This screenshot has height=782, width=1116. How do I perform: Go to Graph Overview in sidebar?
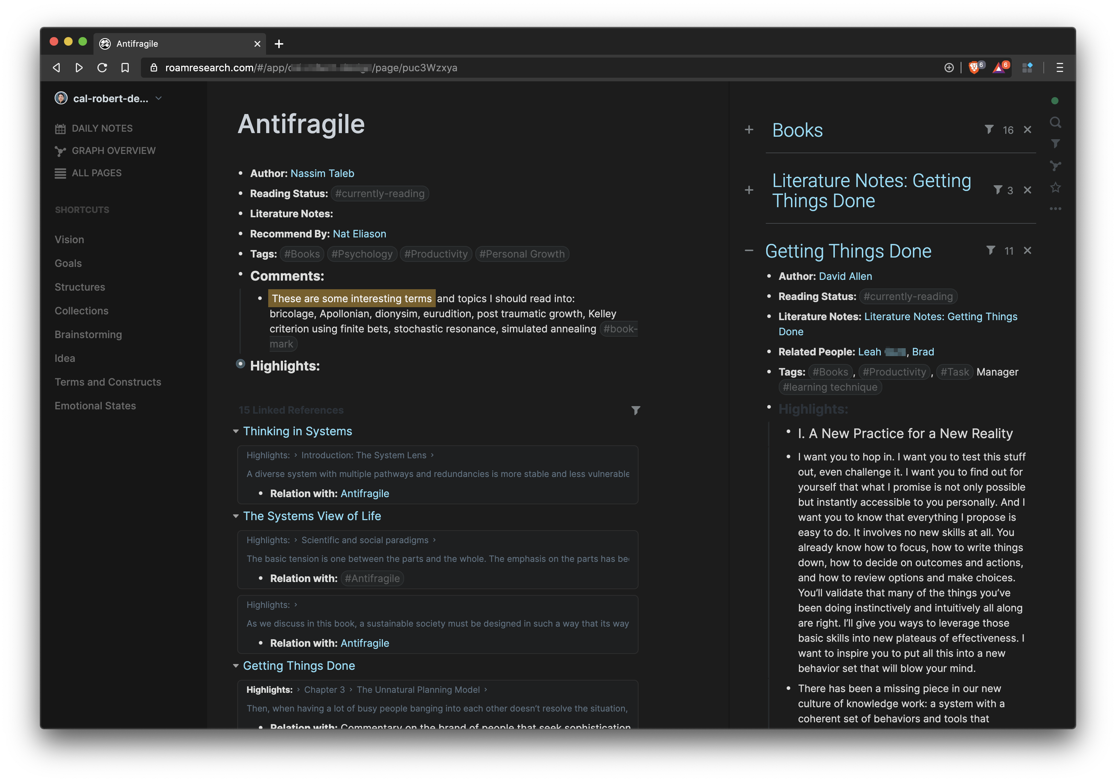113,151
